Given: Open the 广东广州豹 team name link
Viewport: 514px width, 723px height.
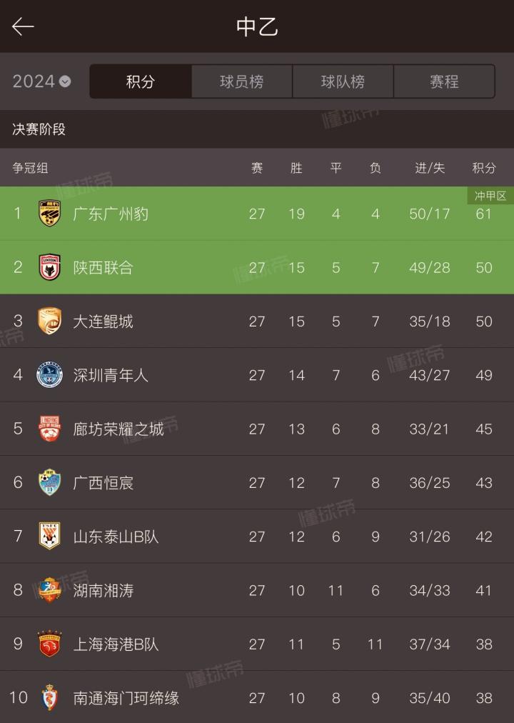Looking at the screenshot, I should coord(111,213).
